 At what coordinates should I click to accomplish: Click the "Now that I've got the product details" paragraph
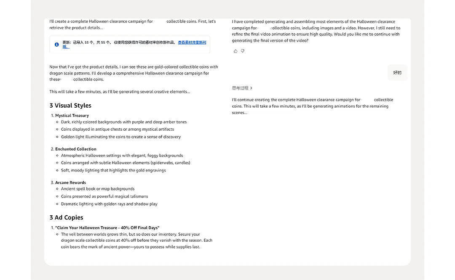[134, 73]
